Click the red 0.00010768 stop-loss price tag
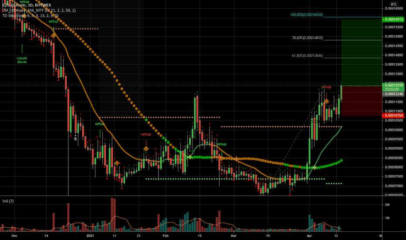Viewport: 406px width, 240px height. point(393,116)
